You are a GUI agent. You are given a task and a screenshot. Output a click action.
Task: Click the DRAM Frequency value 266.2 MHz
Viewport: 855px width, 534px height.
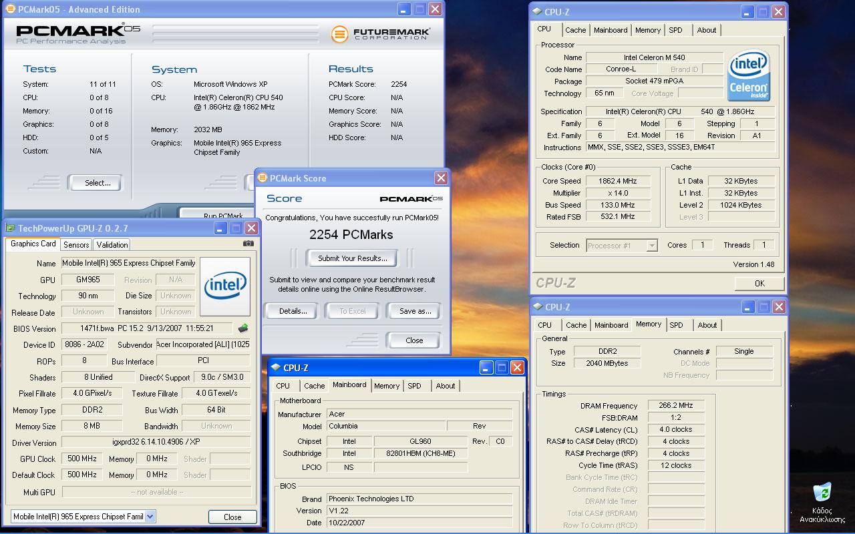[x=676, y=405]
